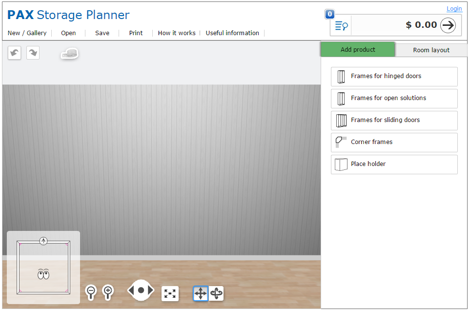Select the measuring tape tool
The width and height of the screenshot is (470, 310).
(x=70, y=54)
